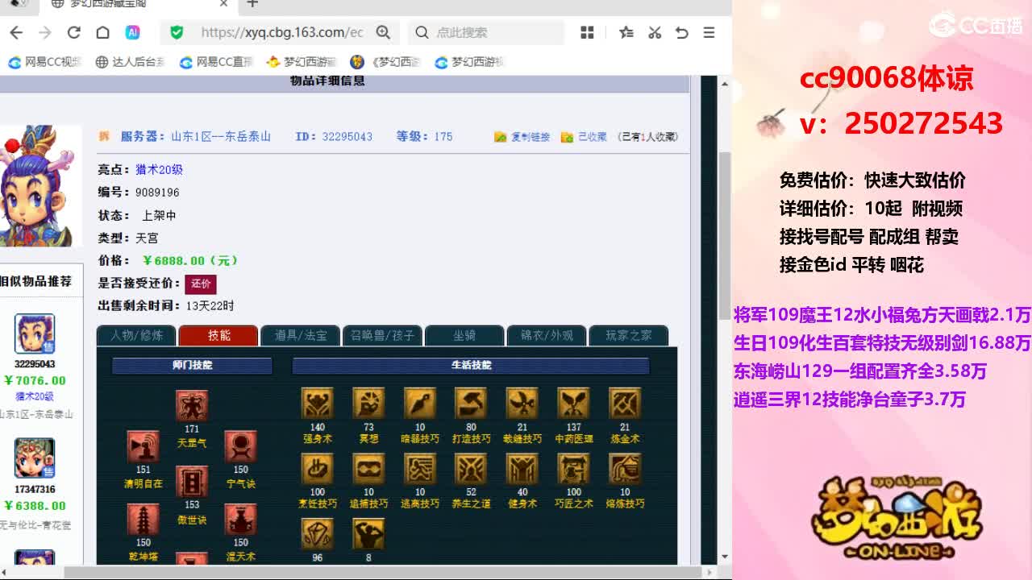Open the 锦衣/外观 tab
1032x580 pixels.
pos(547,335)
